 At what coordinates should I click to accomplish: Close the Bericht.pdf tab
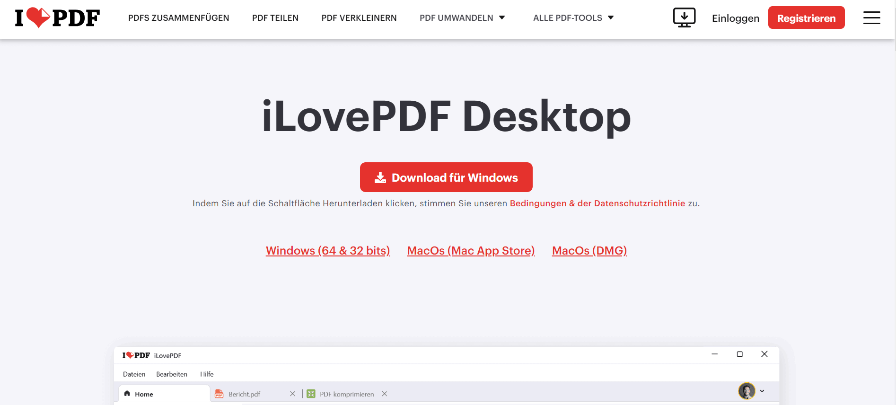[292, 394]
